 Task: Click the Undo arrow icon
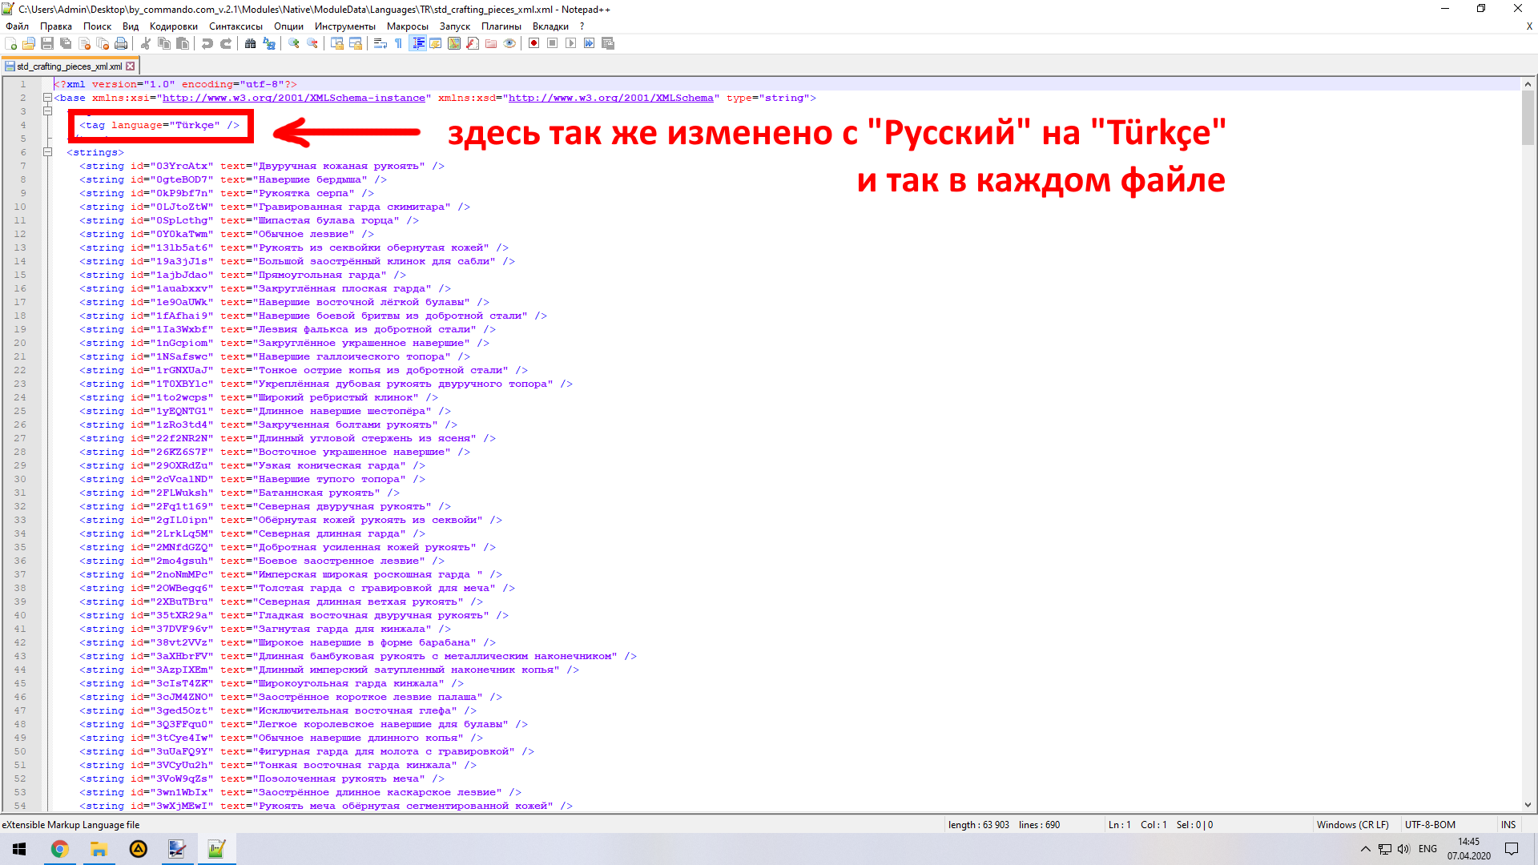207,43
